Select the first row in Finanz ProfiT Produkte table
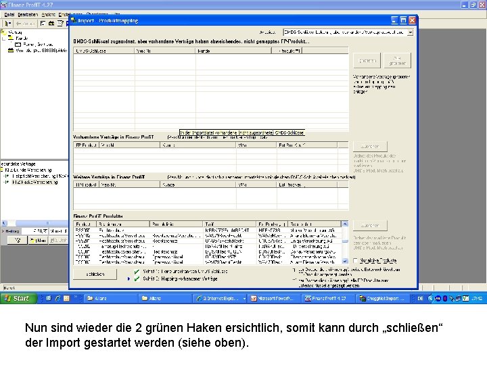This screenshot has width=487, height=365. coord(208,230)
